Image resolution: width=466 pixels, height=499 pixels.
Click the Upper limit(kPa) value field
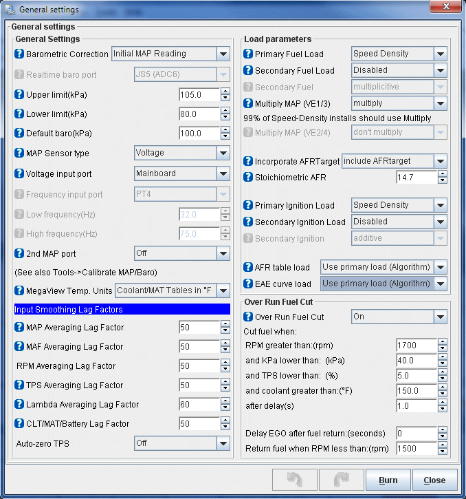pyautogui.click(x=199, y=94)
